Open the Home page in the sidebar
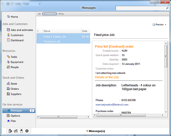Viewport: 171px width, 136px height. coord(12,17)
